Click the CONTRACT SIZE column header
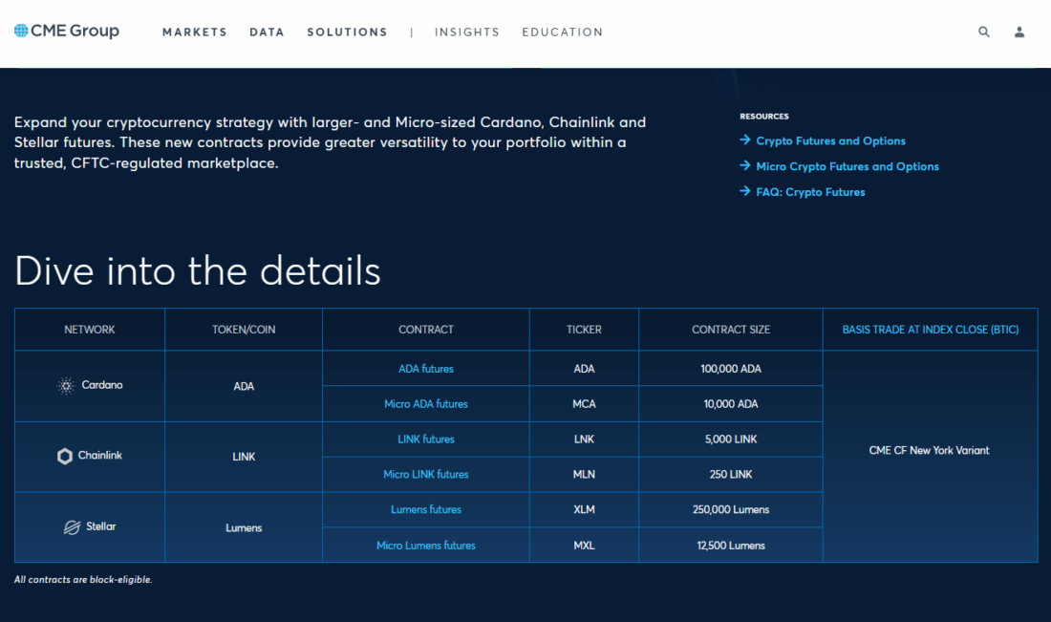 (x=731, y=330)
